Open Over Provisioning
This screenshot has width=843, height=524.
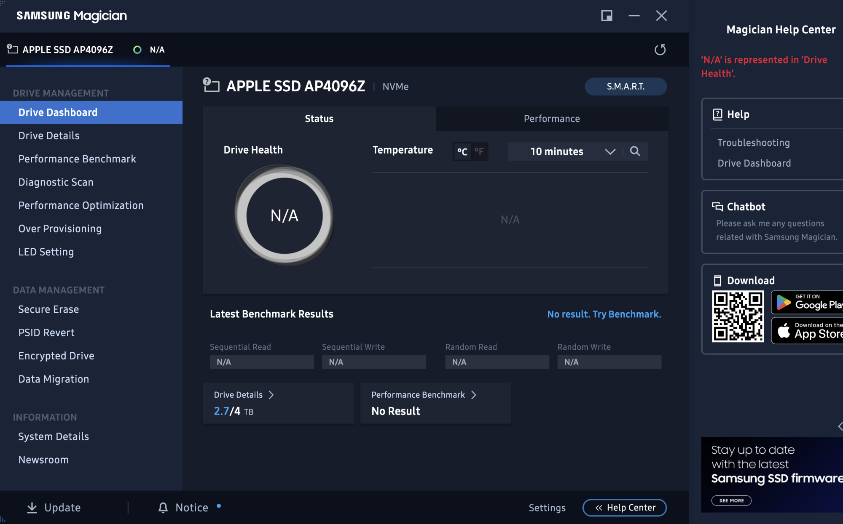pos(60,229)
